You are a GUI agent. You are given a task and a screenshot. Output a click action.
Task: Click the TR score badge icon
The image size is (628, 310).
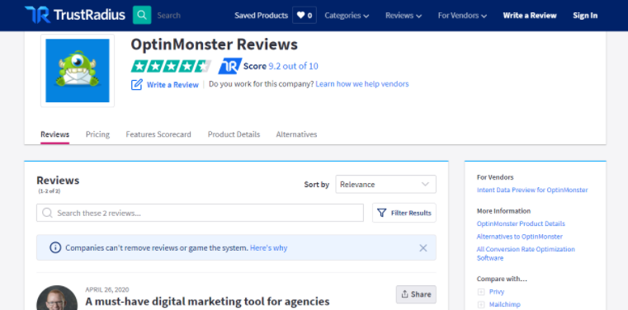[x=229, y=66]
